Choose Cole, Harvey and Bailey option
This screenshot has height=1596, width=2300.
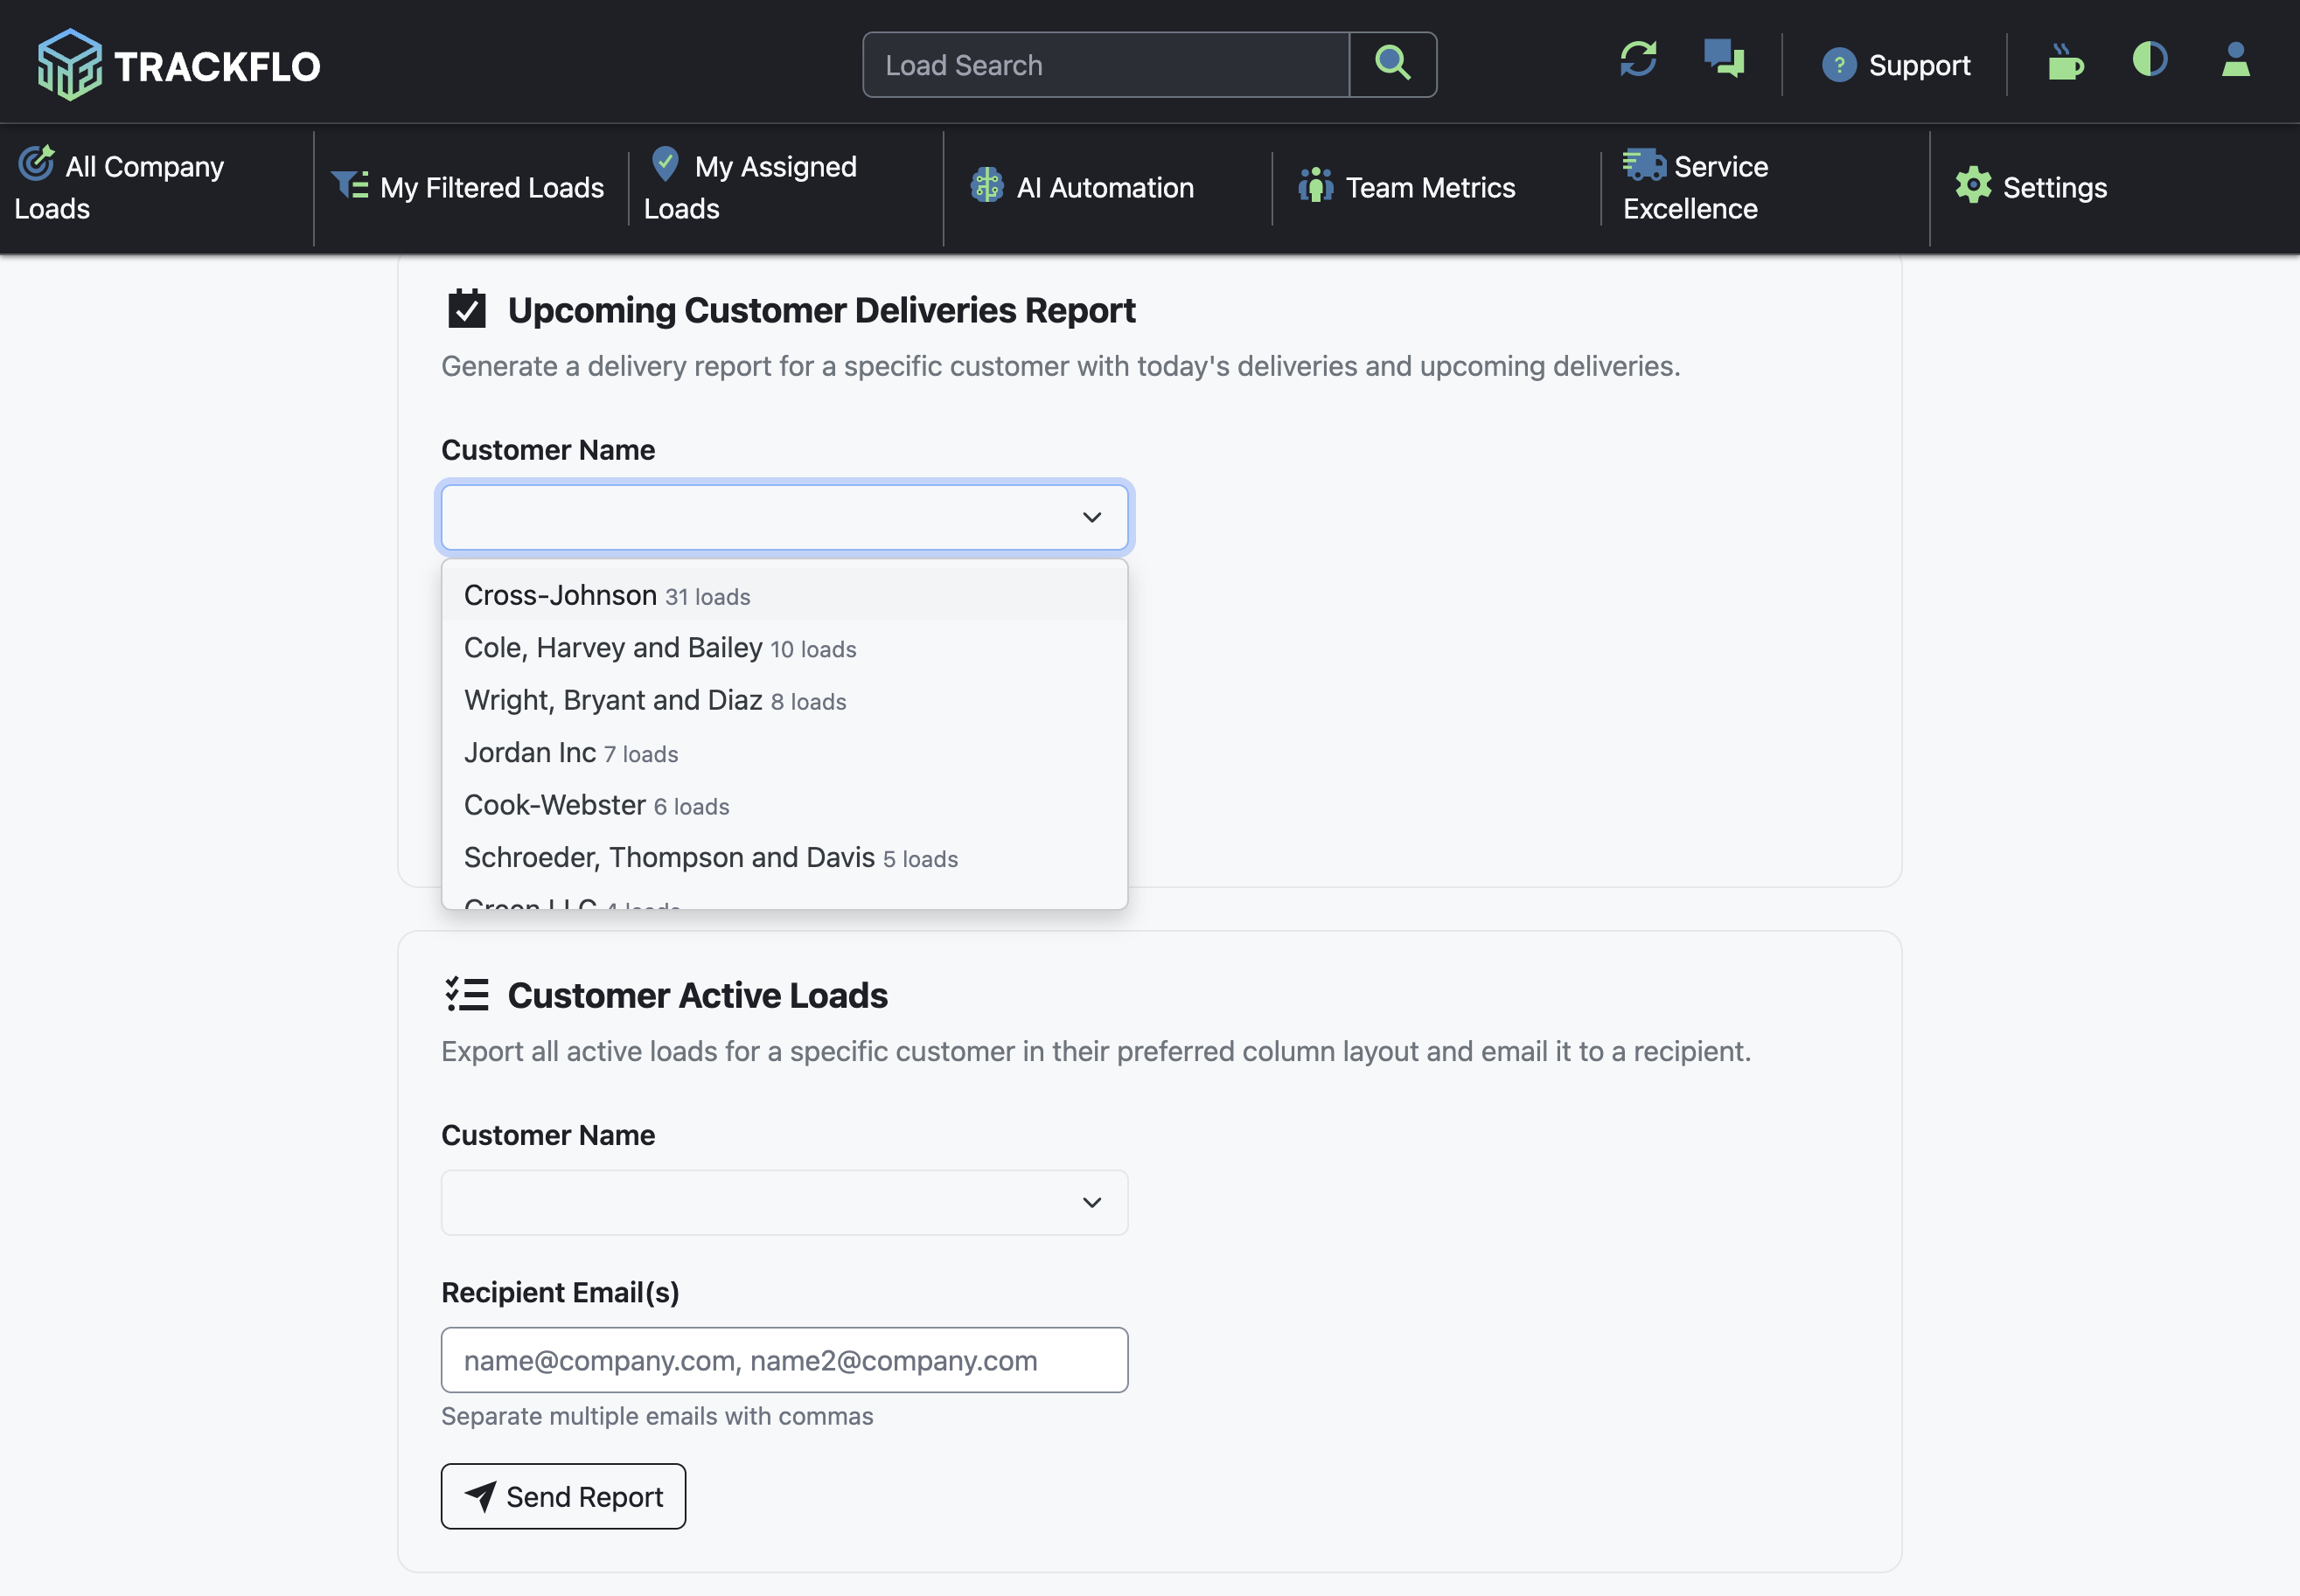(784, 647)
